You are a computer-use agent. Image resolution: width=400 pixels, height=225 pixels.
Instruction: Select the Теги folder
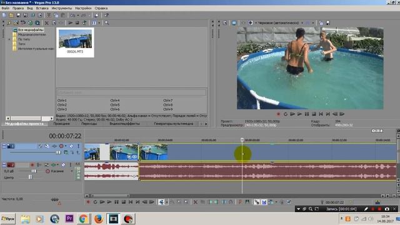(21, 44)
